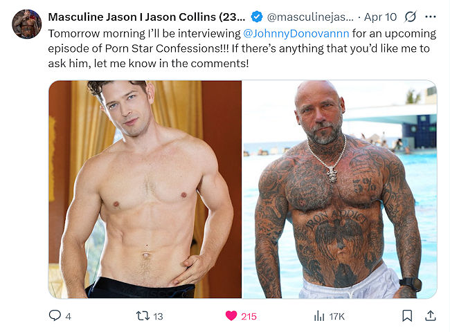450x332 pixels.
Task: Click the 17K views count
Action: pyautogui.click(x=336, y=317)
